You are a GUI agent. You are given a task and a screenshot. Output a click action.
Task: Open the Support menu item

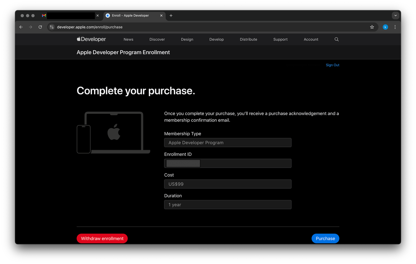[x=280, y=39]
